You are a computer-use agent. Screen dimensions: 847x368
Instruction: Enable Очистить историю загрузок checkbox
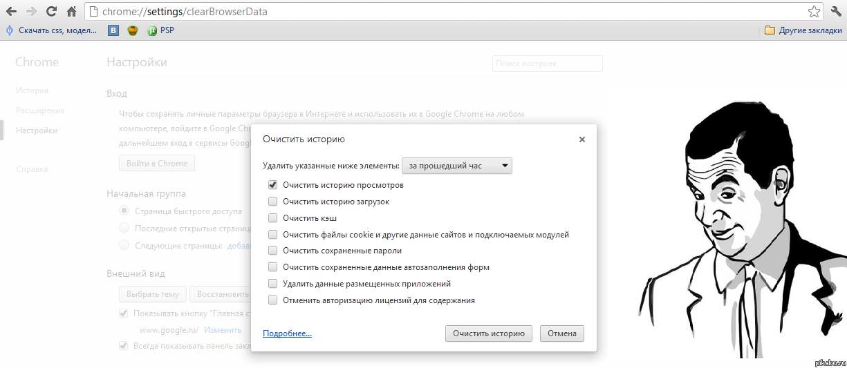[272, 202]
